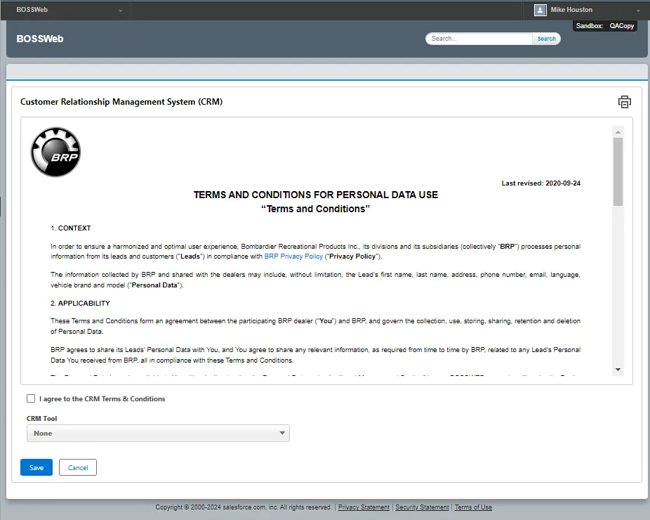Image resolution: width=650 pixels, height=520 pixels.
Task: Click the '2. APPLICABILITY' heading
Action: [80, 304]
